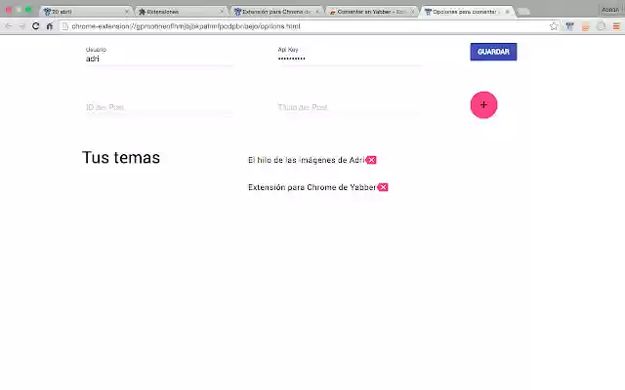Close the 'Opciones para comentar' tab
This screenshot has height=390, width=625.
tap(507, 12)
